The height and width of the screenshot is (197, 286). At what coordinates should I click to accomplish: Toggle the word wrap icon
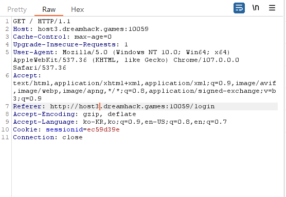(x=239, y=8)
